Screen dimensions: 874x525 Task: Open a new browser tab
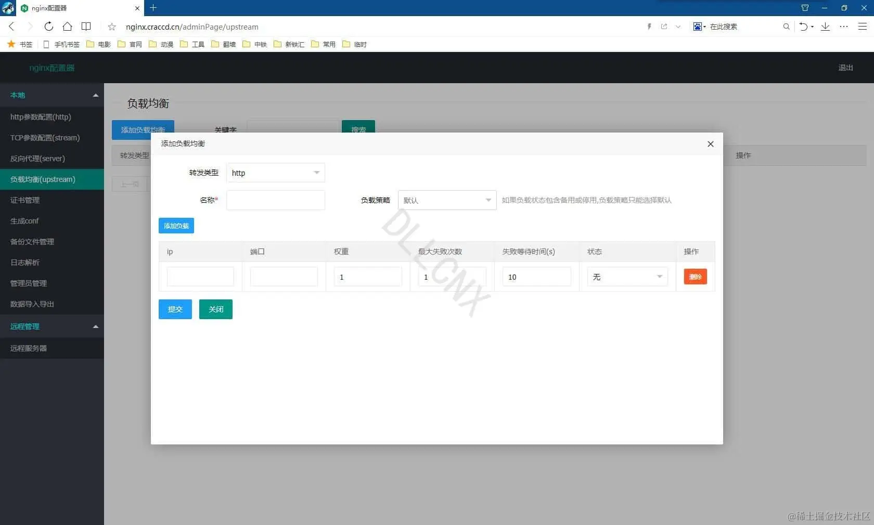pyautogui.click(x=153, y=8)
